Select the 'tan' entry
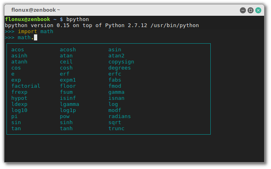Screen dimensions: 271x169 (x=16, y=128)
